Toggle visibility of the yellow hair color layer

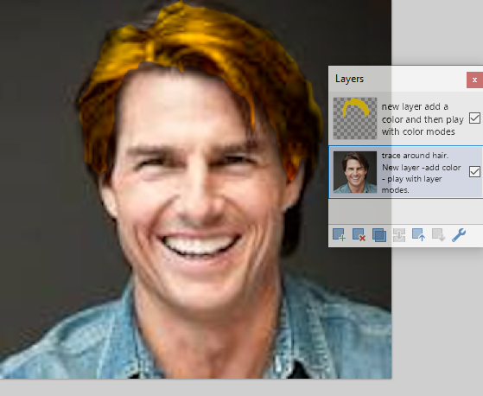tap(474, 118)
